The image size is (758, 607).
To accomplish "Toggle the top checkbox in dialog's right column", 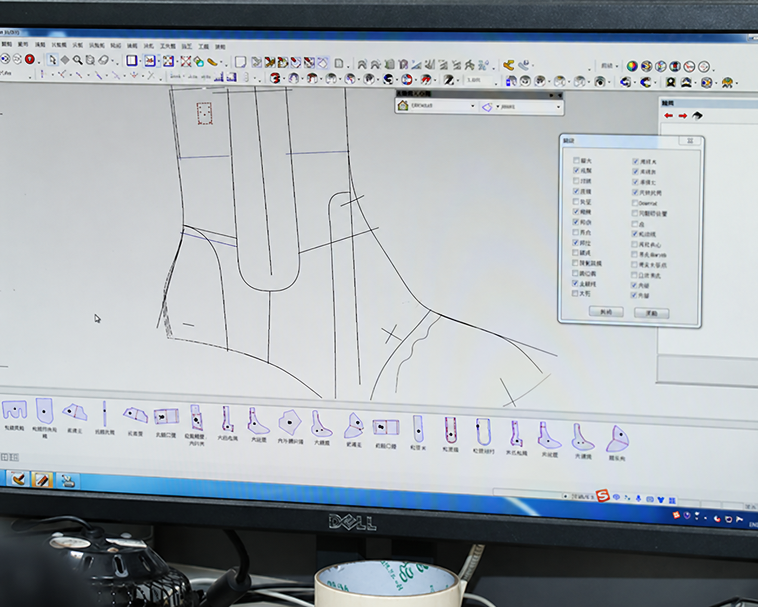I will [x=636, y=161].
